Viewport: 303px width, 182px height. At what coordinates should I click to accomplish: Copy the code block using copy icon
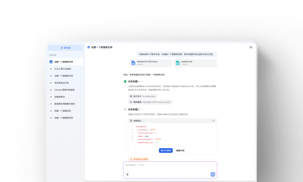tap(213, 121)
